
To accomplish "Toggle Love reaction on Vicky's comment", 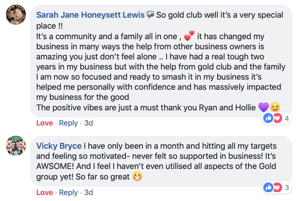I will click(45, 193).
